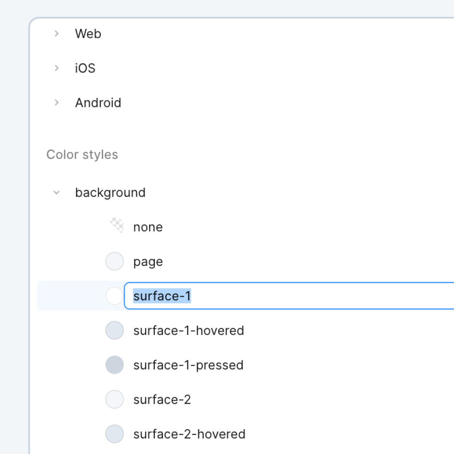Expand the Android group chevron
The width and height of the screenshot is (454, 454).
56,103
